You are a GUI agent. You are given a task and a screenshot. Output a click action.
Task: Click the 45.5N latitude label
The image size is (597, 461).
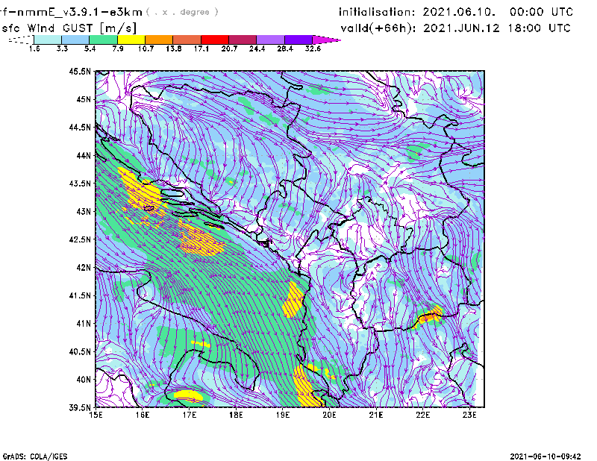click(x=80, y=71)
